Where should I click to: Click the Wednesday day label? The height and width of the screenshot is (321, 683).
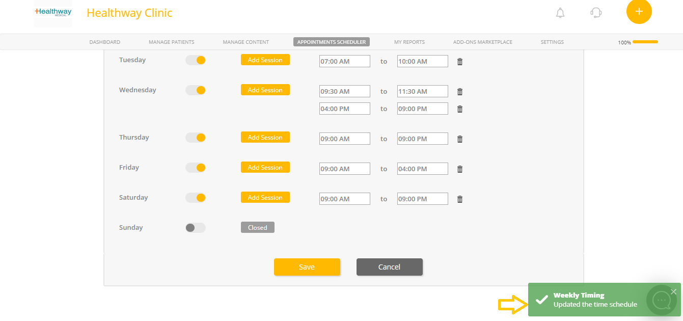[x=138, y=90]
